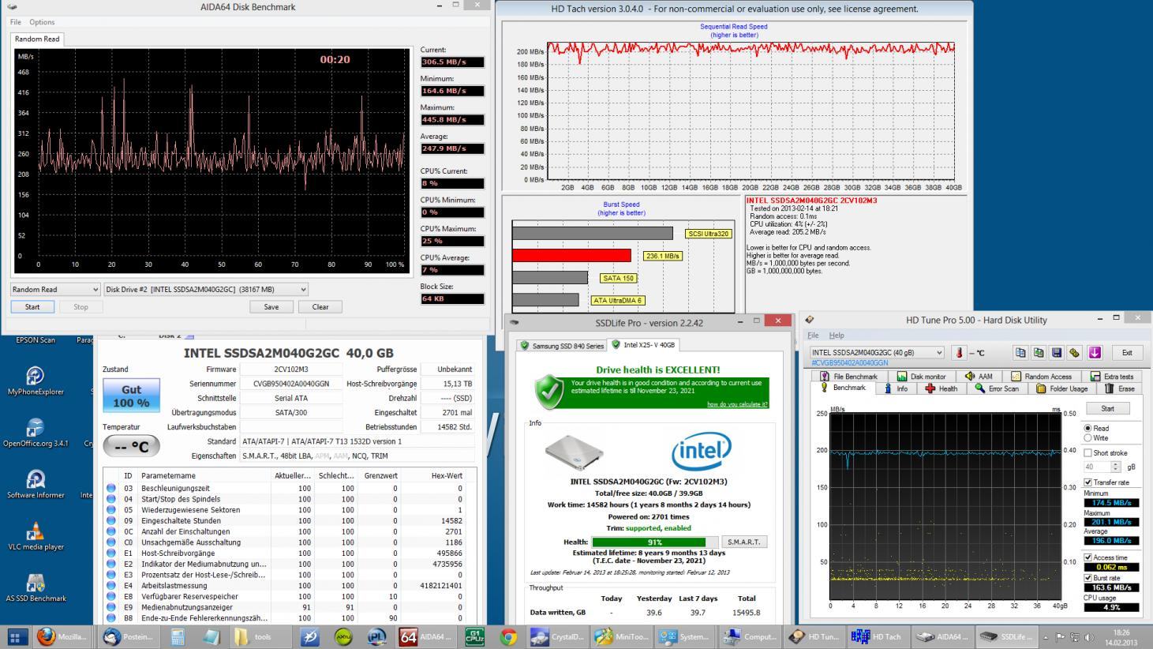Open the HD Tune Erase tab

point(1120,388)
